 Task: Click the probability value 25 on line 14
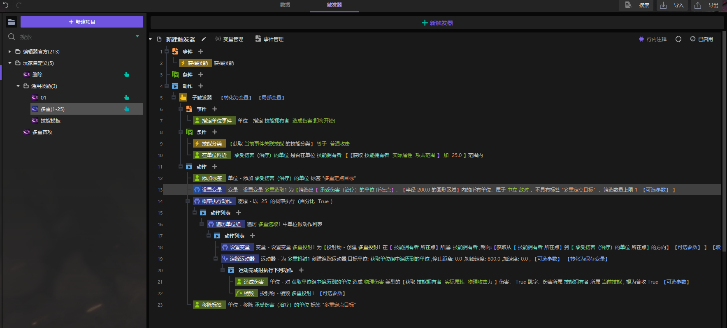pos(264,201)
